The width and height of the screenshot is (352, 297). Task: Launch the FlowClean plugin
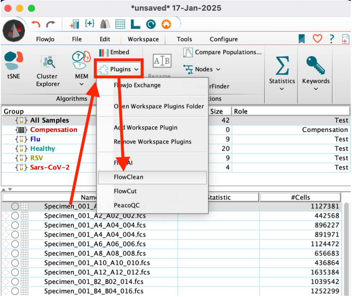point(152,177)
